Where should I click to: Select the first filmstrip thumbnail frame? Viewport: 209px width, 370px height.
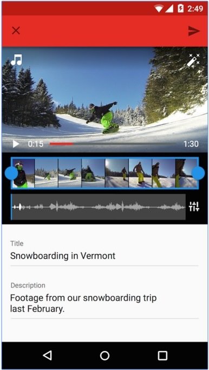pyautogui.click(x=23, y=173)
